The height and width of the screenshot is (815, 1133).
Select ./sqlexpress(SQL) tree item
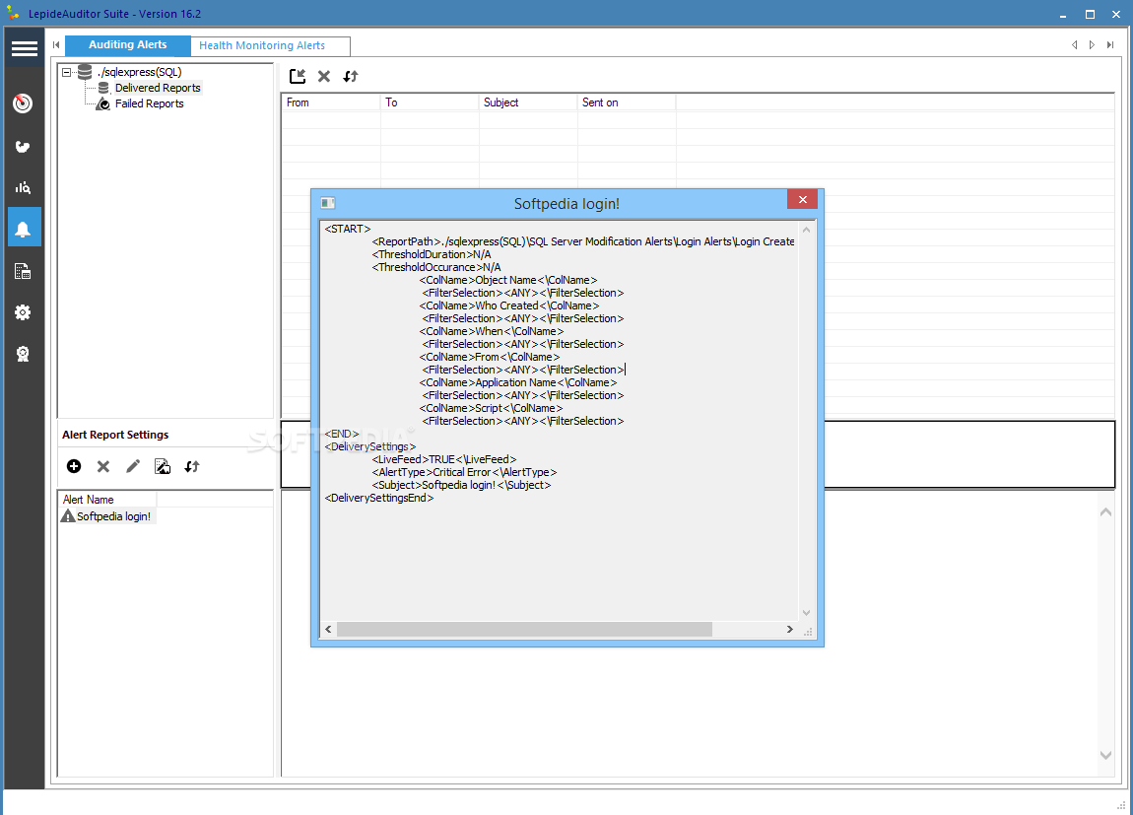[140, 72]
